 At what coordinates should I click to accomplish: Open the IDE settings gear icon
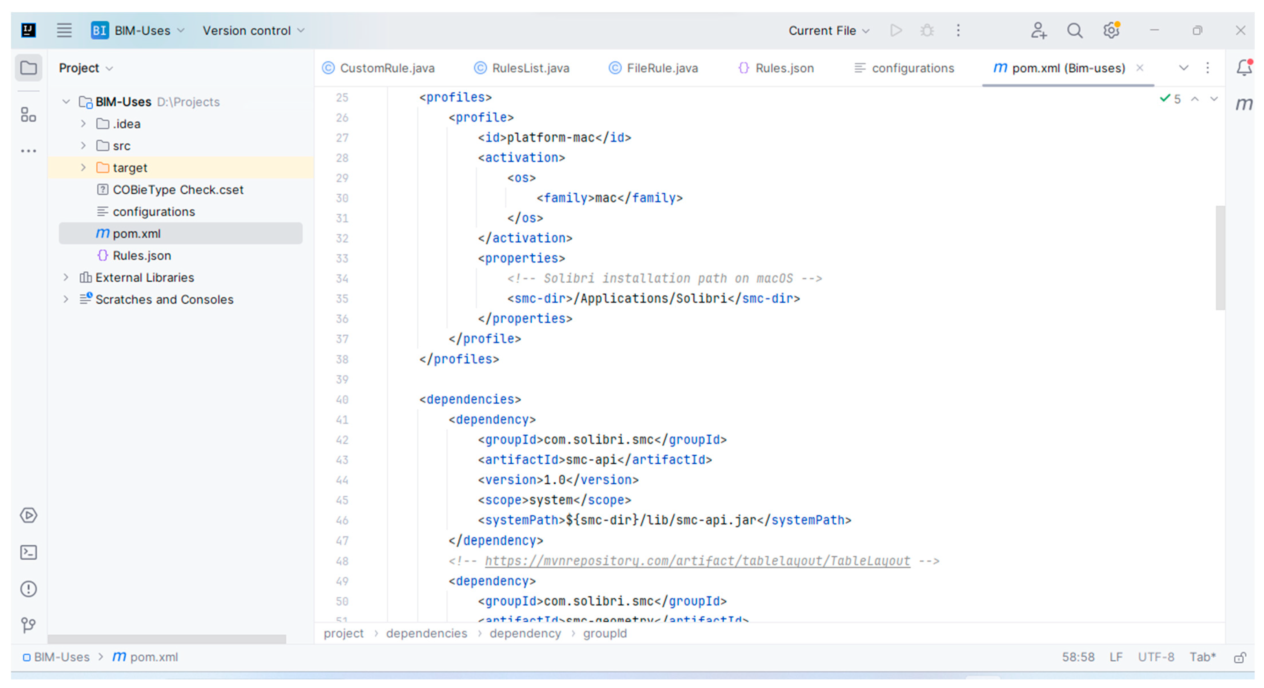coord(1111,31)
